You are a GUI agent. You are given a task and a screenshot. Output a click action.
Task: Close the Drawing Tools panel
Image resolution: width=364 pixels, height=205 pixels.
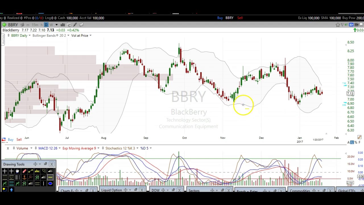click(51, 164)
